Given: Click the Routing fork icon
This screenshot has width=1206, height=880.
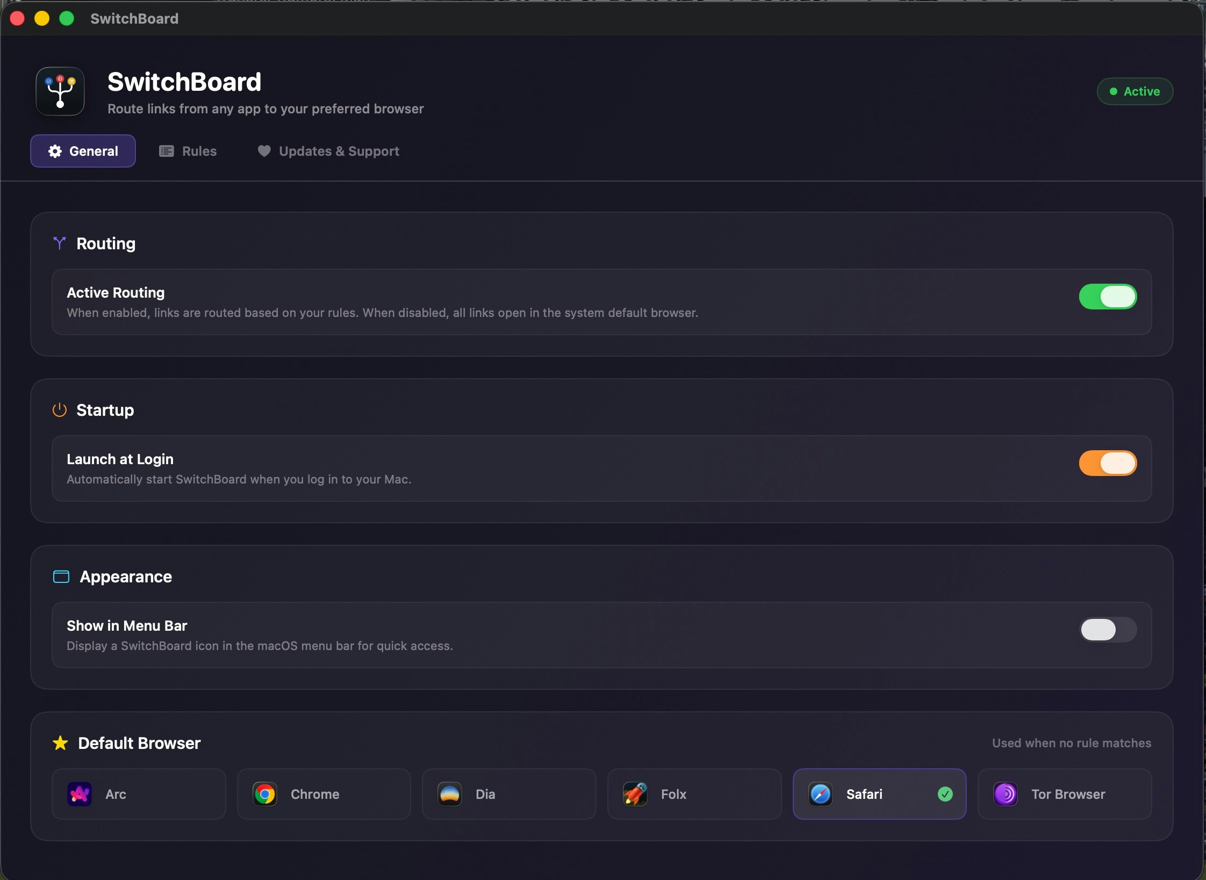Looking at the screenshot, I should pyautogui.click(x=59, y=243).
